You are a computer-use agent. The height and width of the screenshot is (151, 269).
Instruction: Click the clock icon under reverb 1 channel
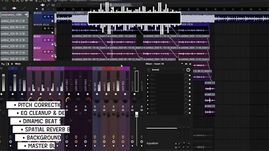[x=104, y=142]
